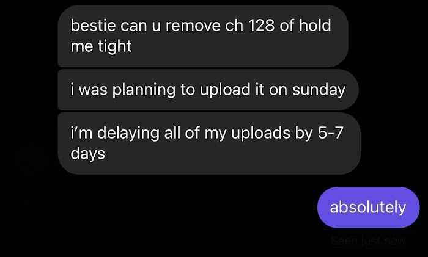Select the "bestie can u remove" message bubble

(203, 36)
